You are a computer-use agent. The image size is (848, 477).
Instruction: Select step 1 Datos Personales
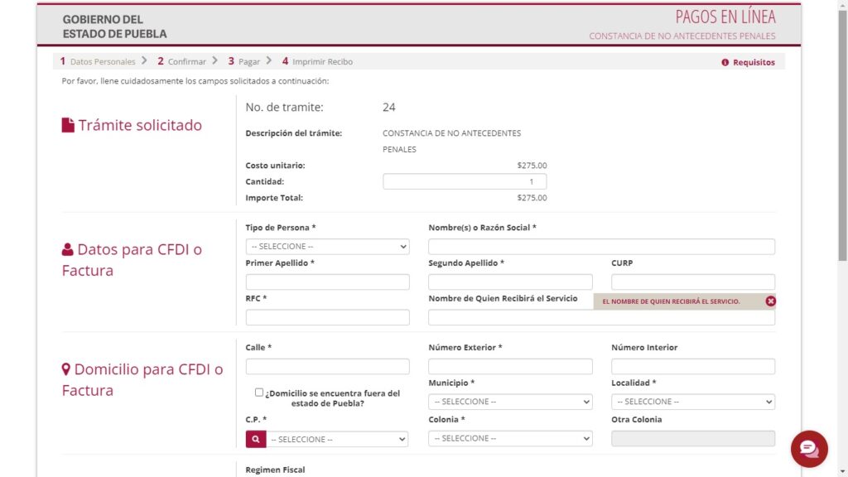[97, 61]
